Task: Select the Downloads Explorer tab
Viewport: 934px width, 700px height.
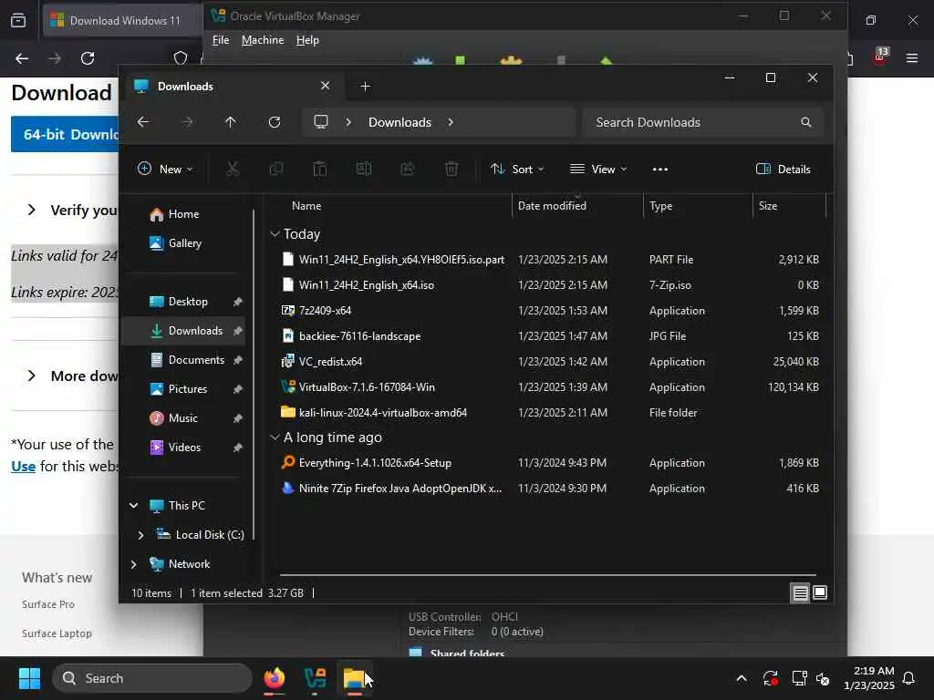Action: point(233,87)
